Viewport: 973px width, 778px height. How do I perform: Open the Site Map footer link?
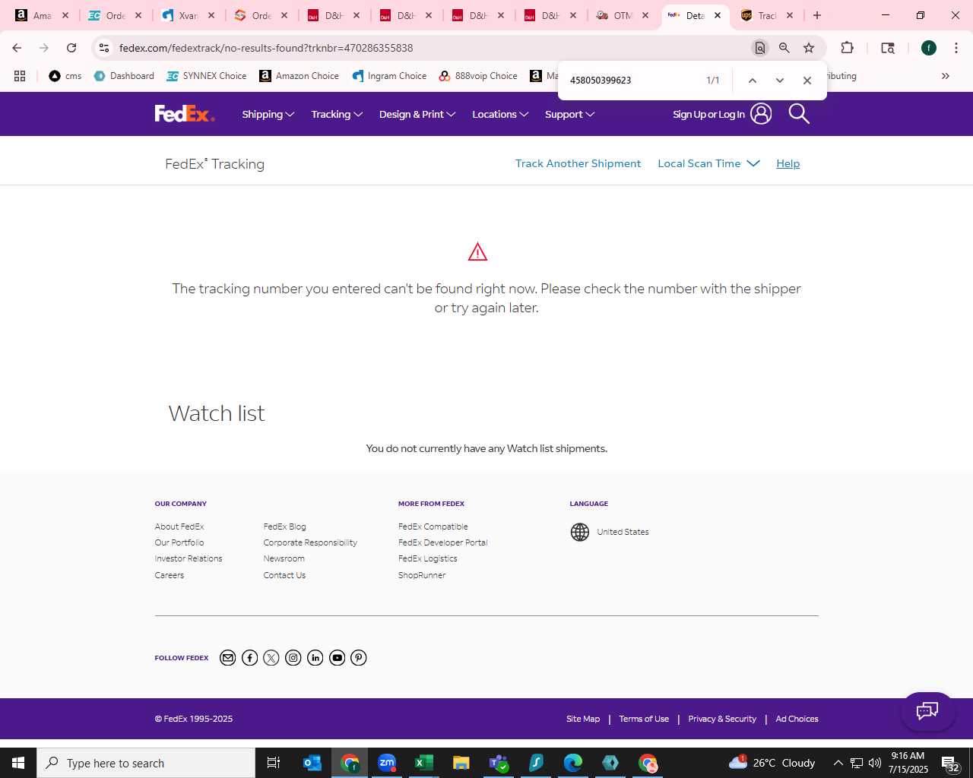[x=583, y=719]
